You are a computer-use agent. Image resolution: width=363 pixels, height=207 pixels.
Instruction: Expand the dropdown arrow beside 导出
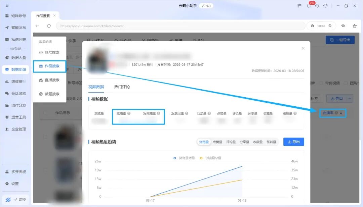click(350, 98)
